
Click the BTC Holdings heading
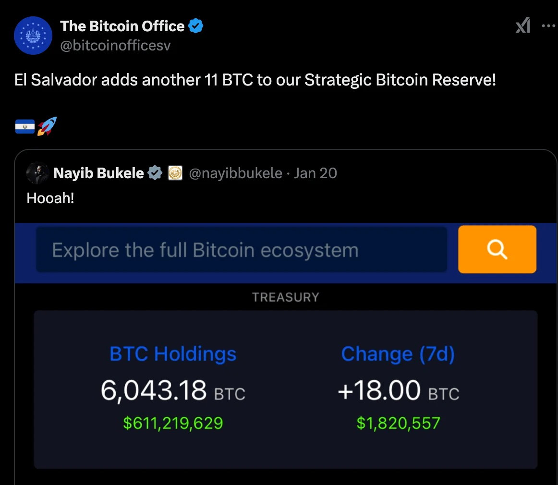click(x=173, y=354)
